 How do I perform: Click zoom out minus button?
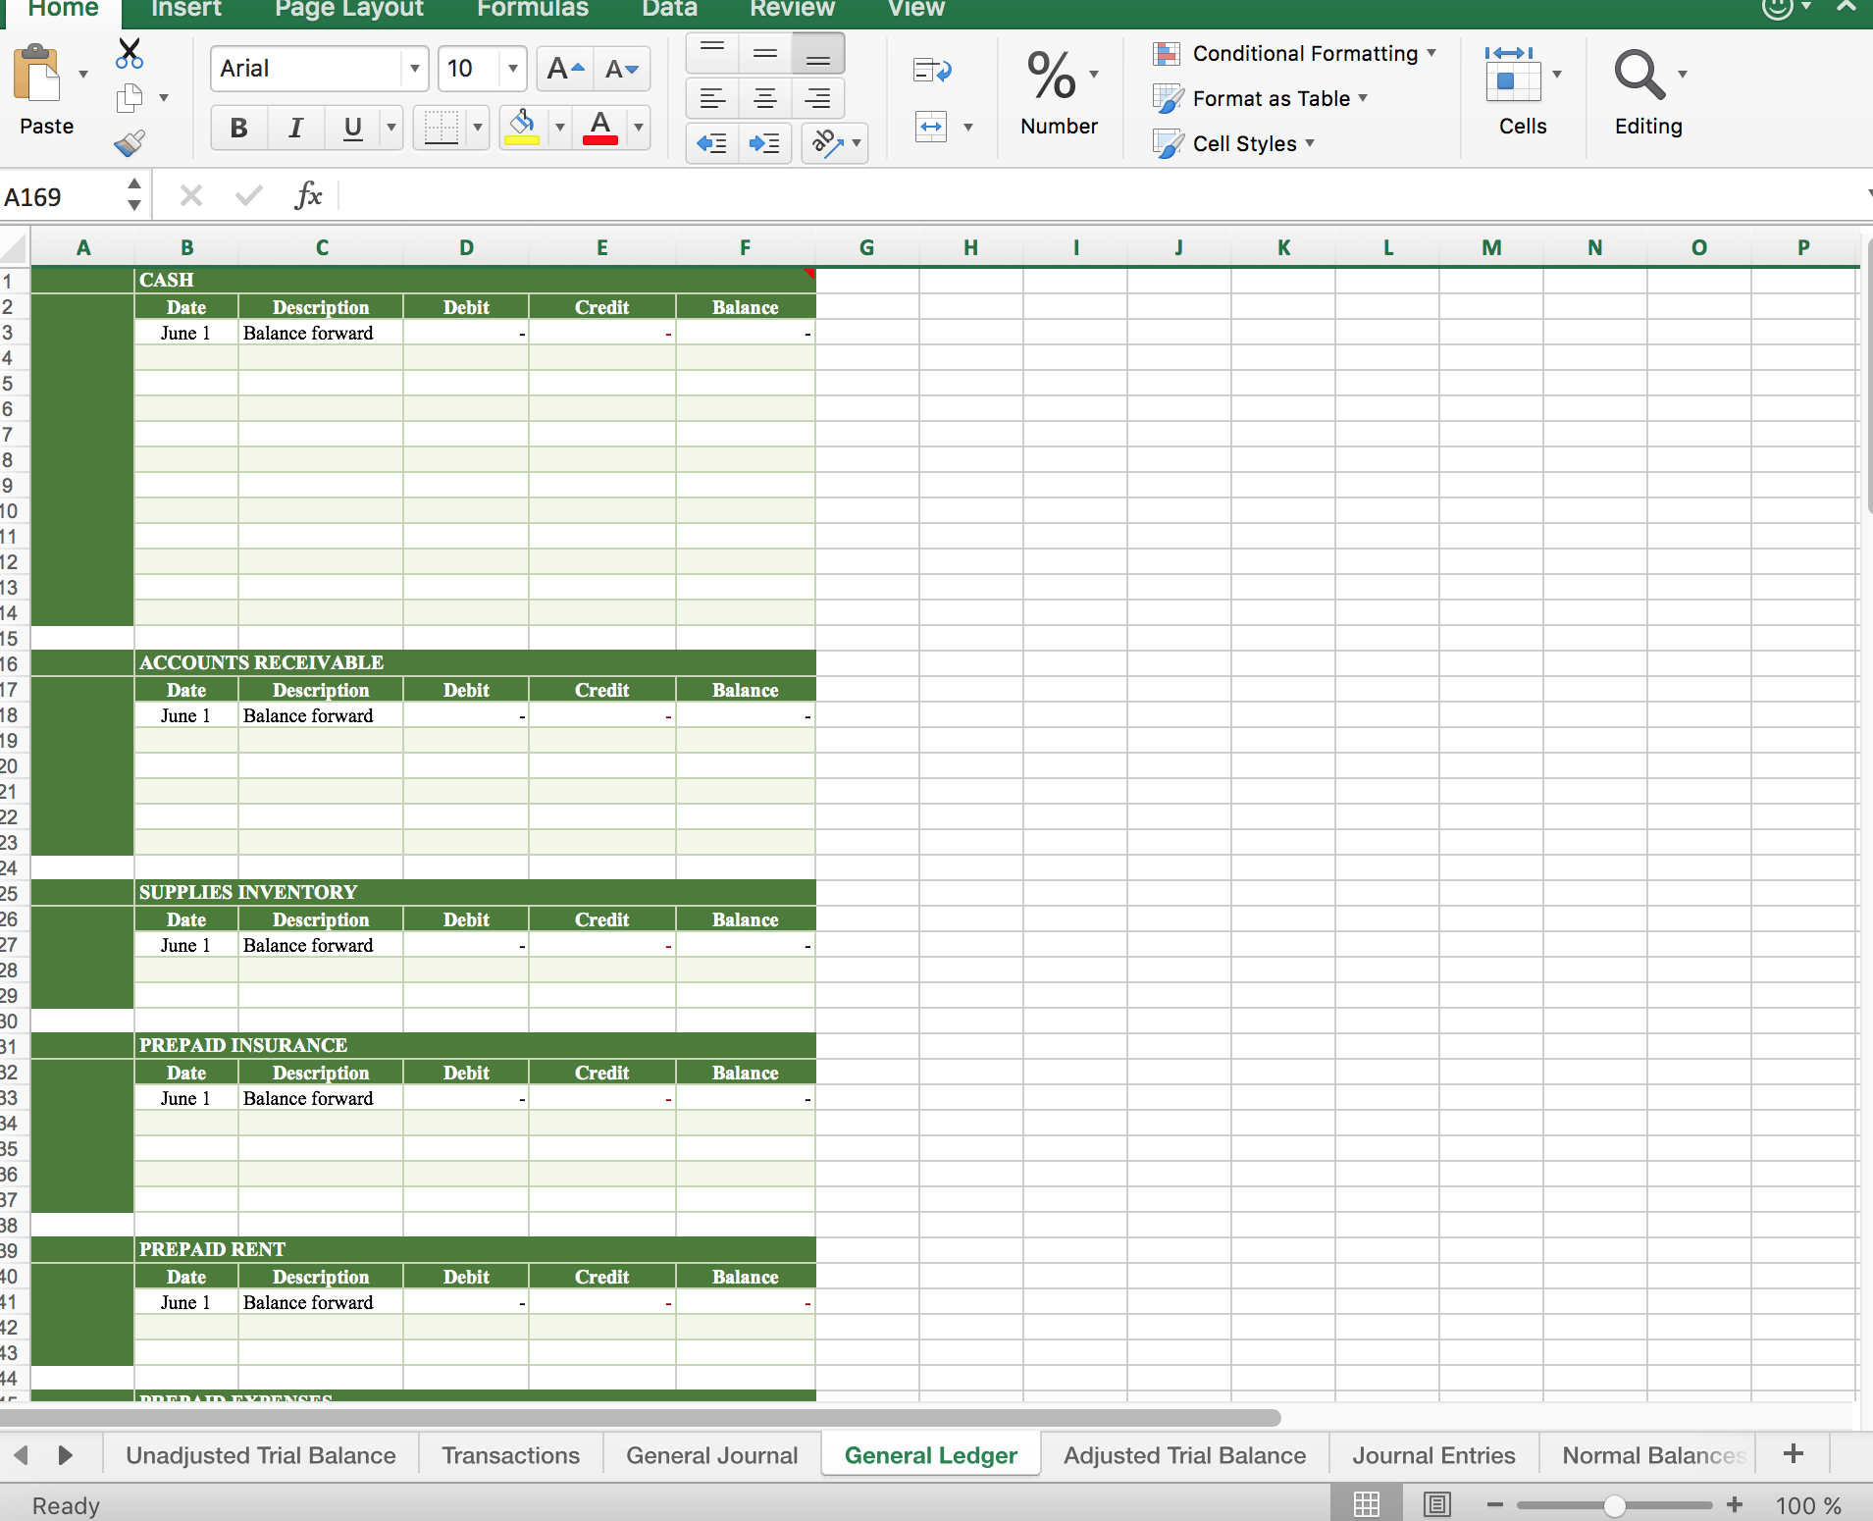pyautogui.click(x=1495, y=1504)
